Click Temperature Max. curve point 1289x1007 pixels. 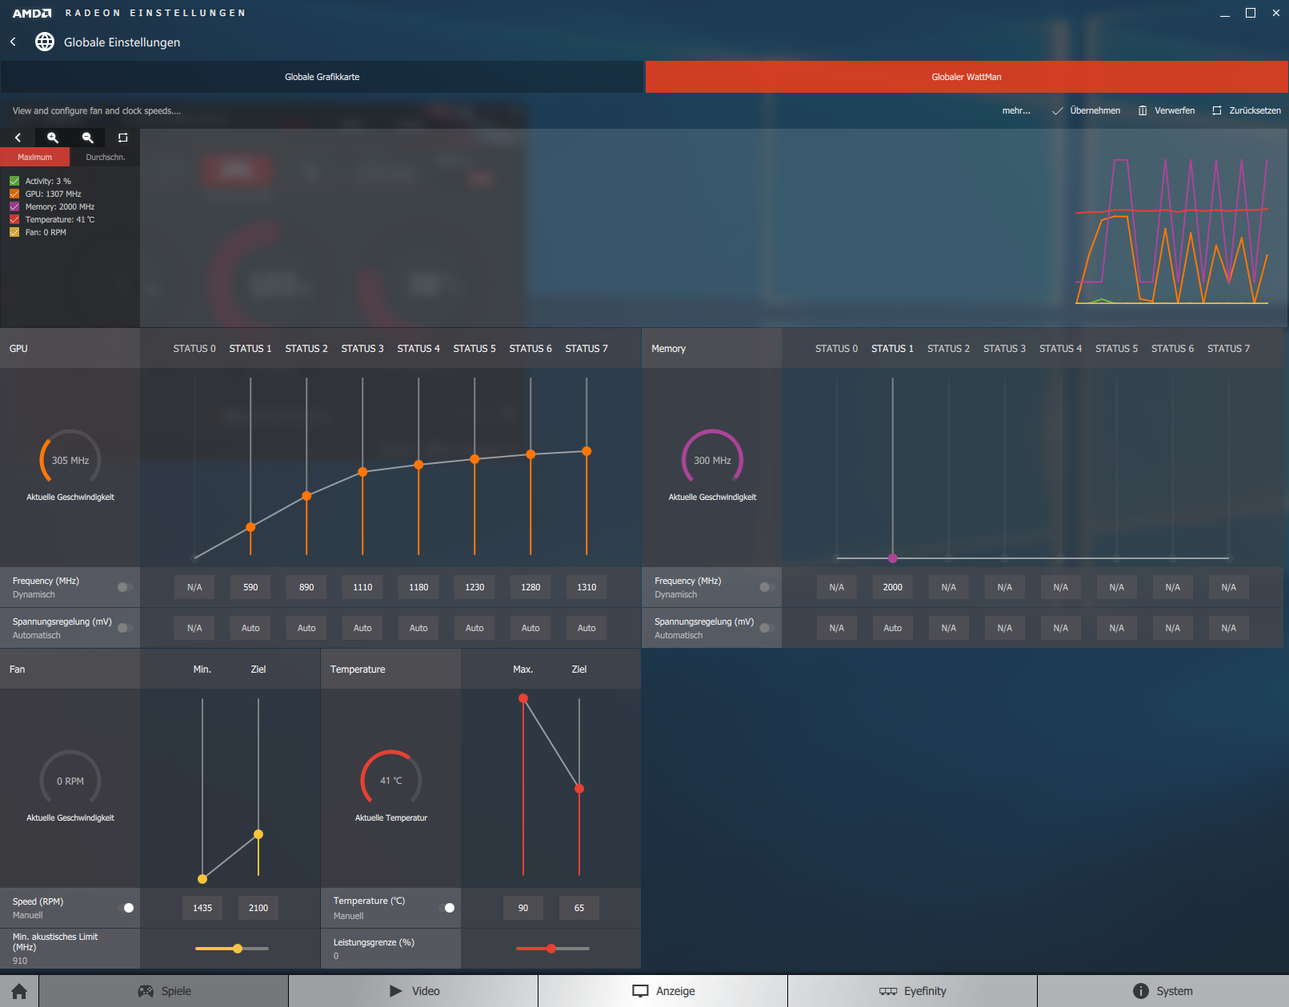(x=523, y=698)
